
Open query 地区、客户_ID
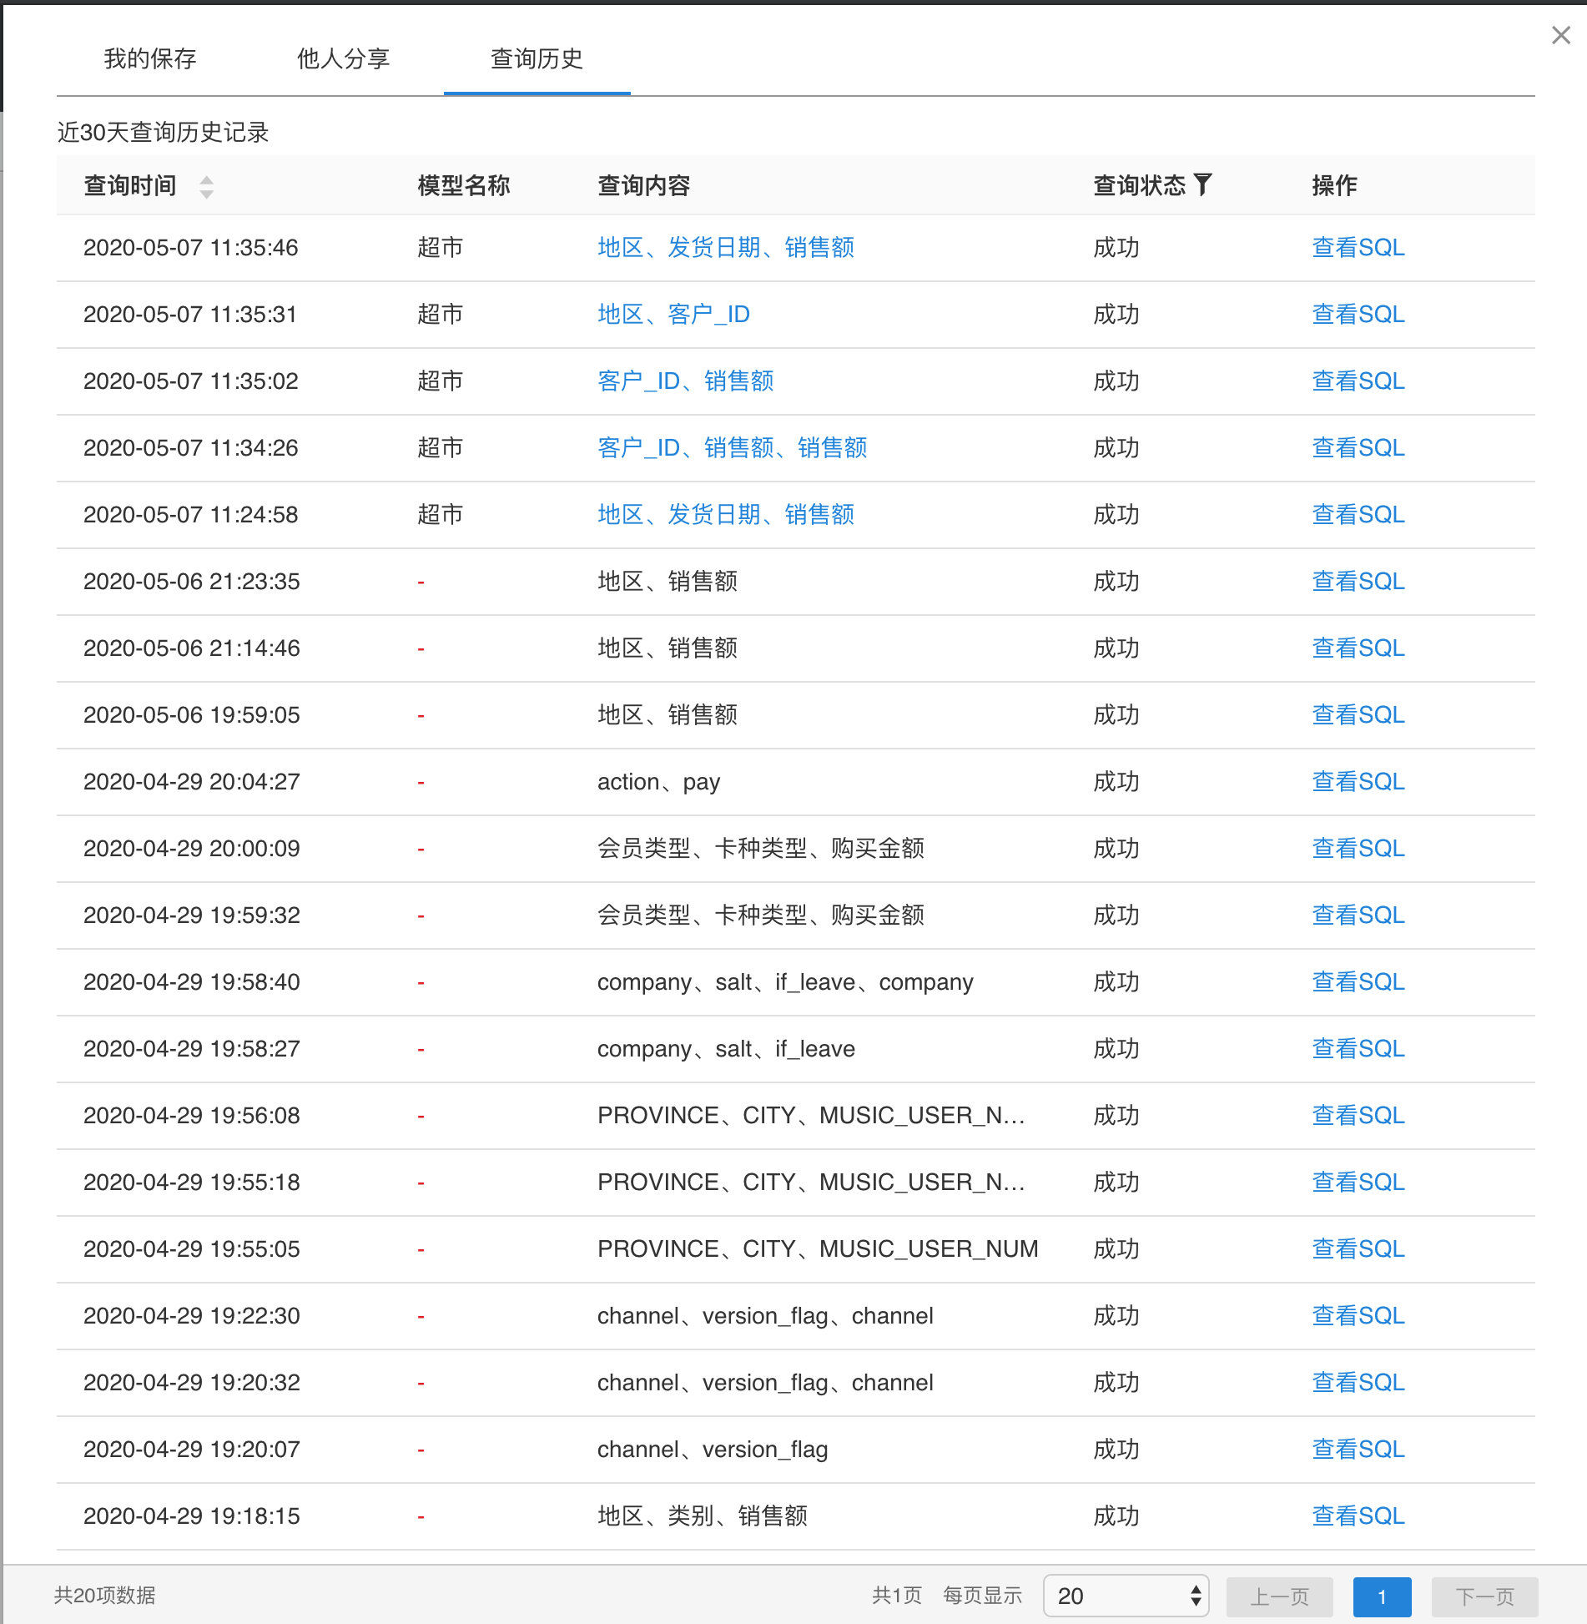point(673,315)
